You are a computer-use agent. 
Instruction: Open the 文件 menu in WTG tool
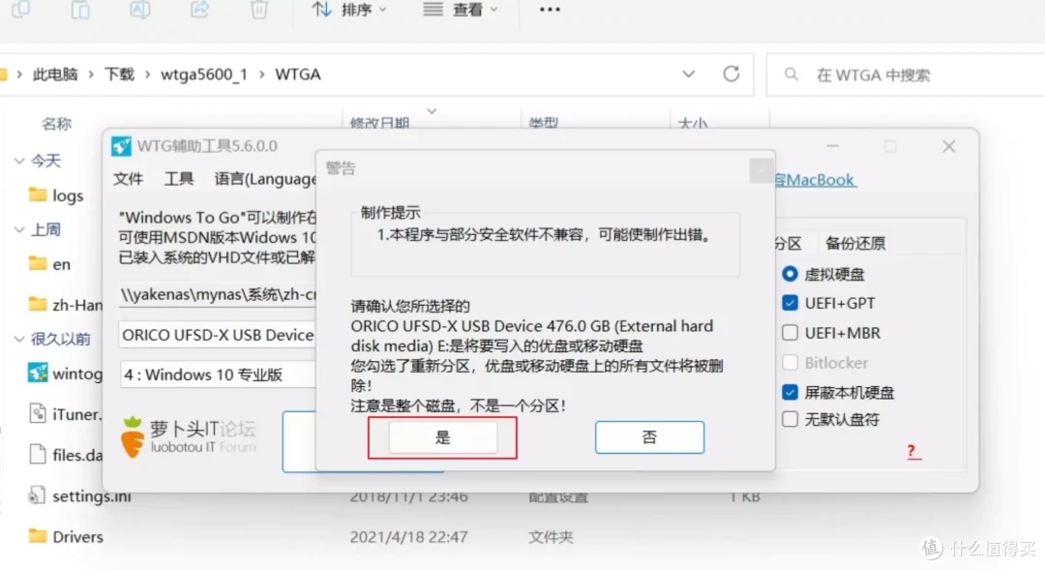[128, 179]
